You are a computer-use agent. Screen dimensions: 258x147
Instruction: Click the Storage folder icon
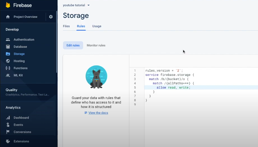tap(8, 54)
